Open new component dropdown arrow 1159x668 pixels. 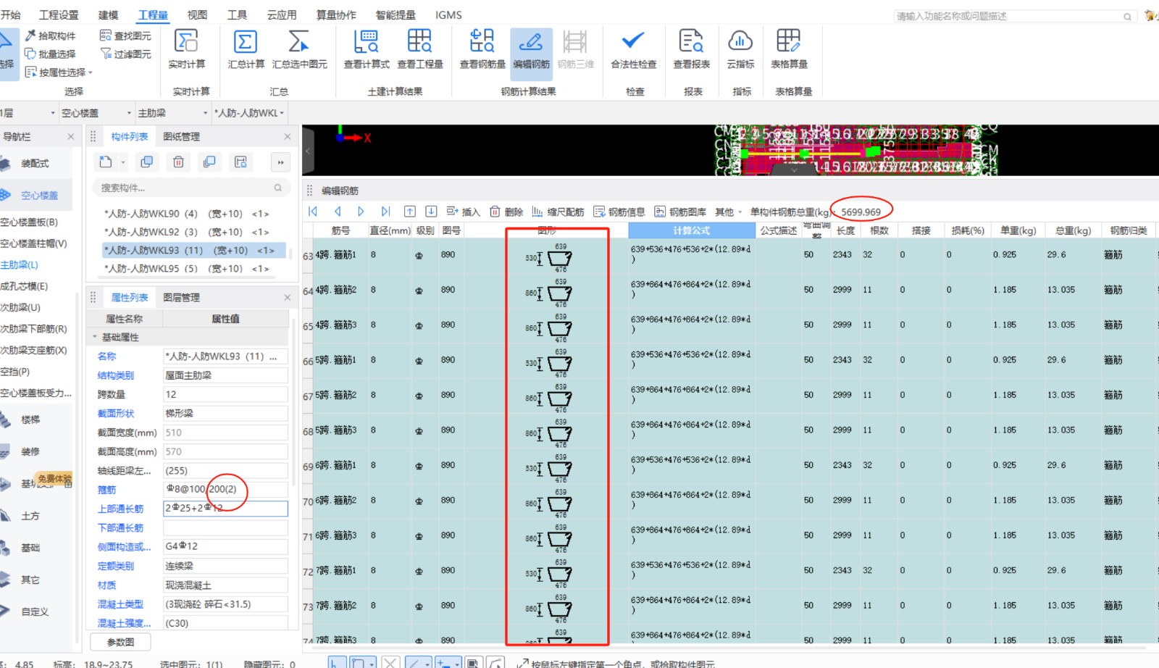pos(123,162)
